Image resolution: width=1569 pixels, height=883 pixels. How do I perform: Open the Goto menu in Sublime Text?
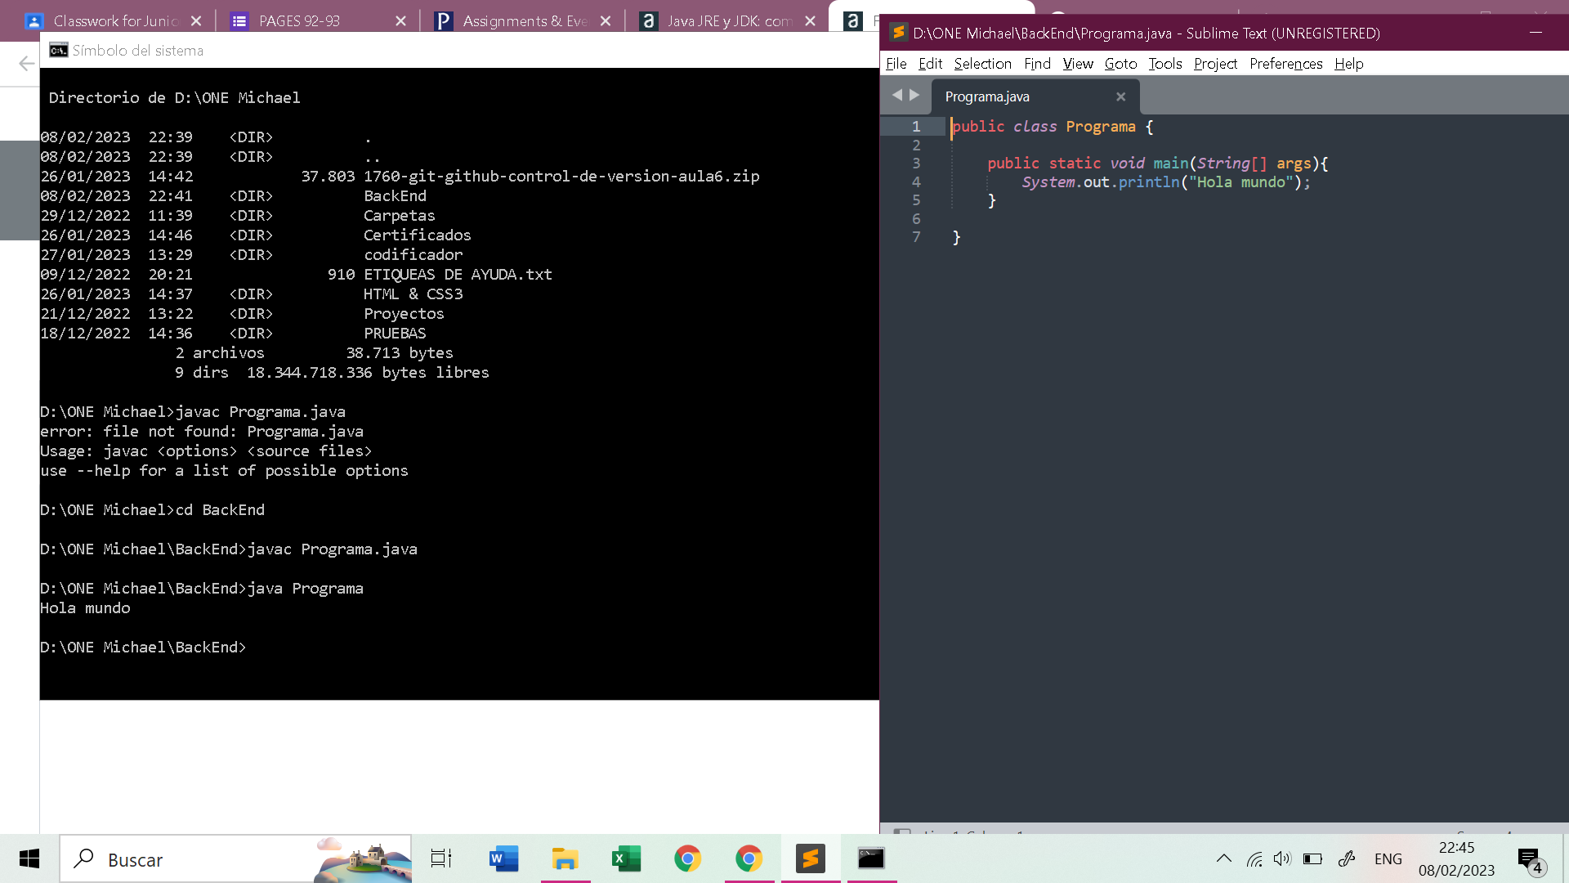1120,64
